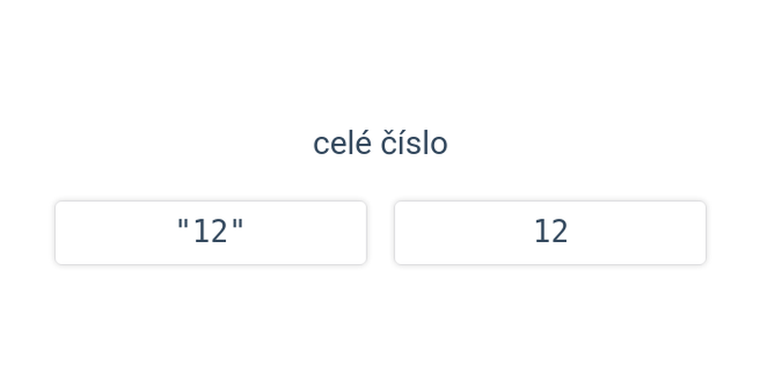Image resolution: width=760 pixels, height=380 pixels.
Task: Choose the right answer card with plain 12
Action: [550, 232]
